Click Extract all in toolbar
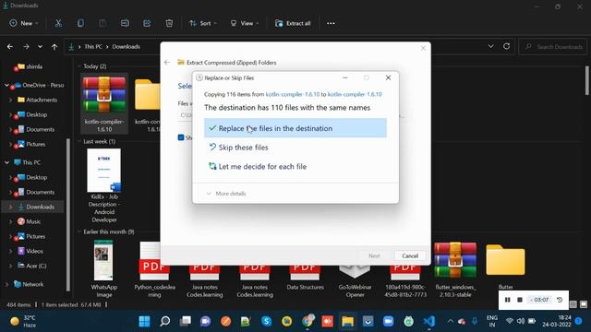Viewport: 591px width, 332px height. pos(293,23)
